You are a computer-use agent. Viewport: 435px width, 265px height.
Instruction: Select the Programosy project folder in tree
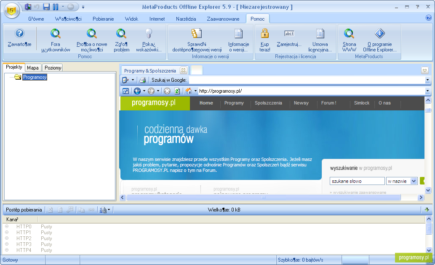[35, 77]
